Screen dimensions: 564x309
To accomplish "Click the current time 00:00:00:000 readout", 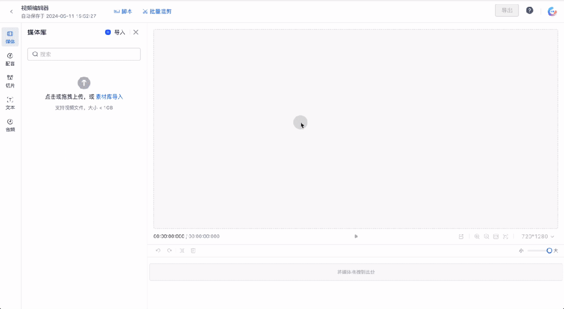I will 169,236.
